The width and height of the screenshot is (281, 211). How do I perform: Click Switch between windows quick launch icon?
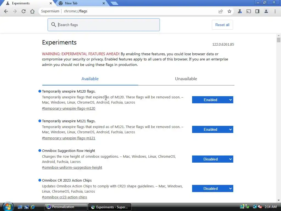coord(26,207)
